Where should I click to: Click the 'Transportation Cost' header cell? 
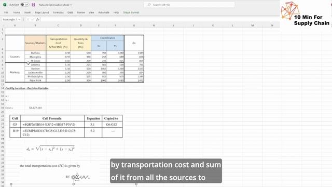(58, 43)
